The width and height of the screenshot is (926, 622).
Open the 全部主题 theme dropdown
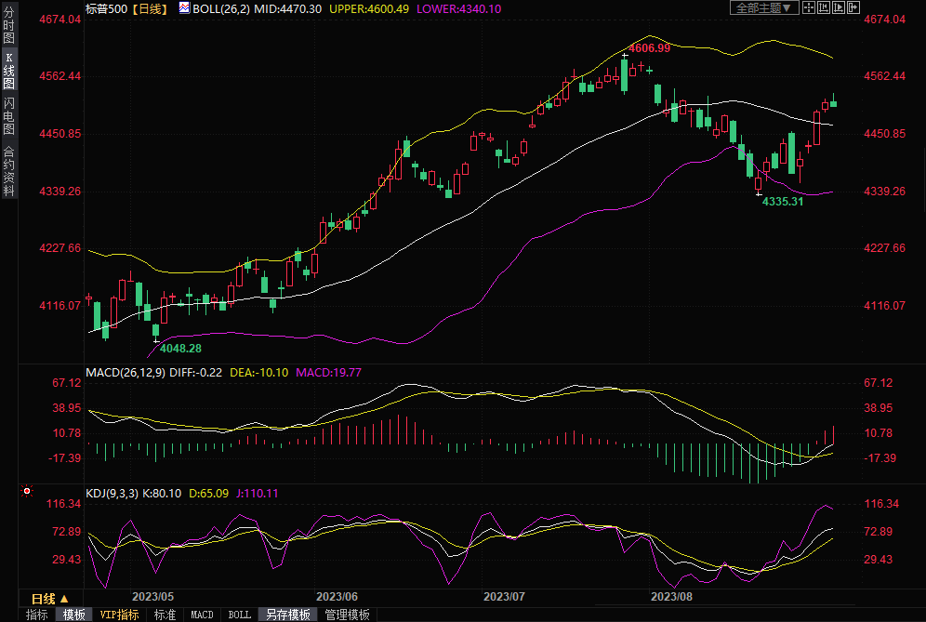765,7
